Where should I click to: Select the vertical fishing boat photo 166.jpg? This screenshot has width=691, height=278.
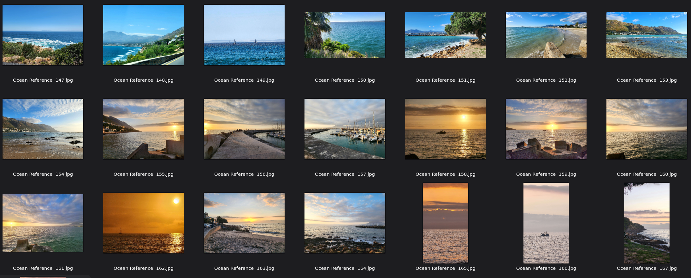point(546,223)
